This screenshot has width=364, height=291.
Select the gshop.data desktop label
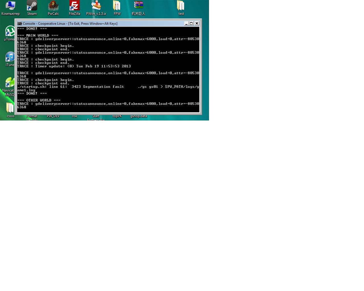(x=138, y=116)
